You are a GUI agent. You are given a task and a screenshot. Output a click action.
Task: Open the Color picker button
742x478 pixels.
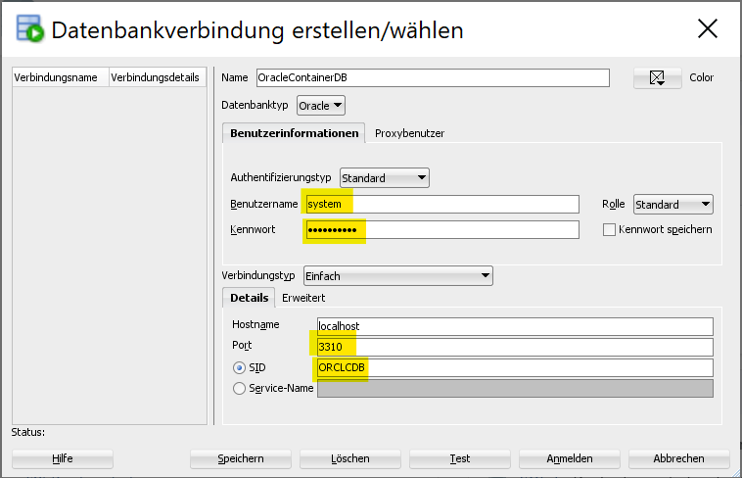[657, 77]
